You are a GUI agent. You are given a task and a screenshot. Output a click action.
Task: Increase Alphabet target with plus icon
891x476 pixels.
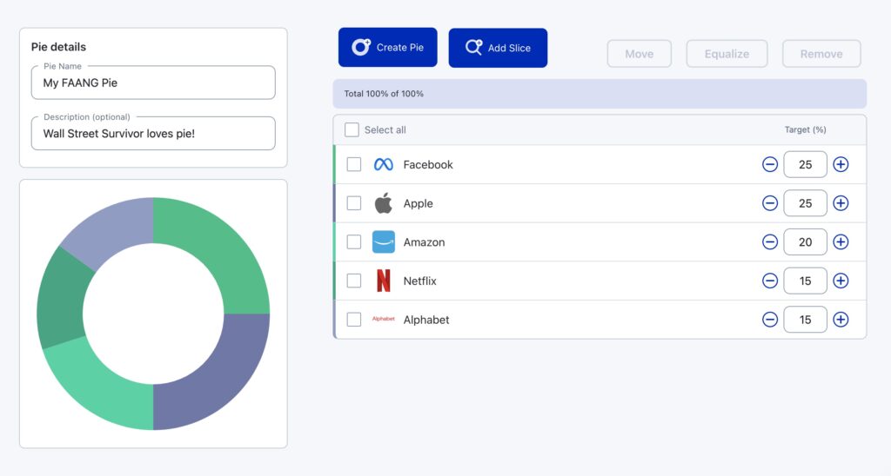click(x=841, y=320)
